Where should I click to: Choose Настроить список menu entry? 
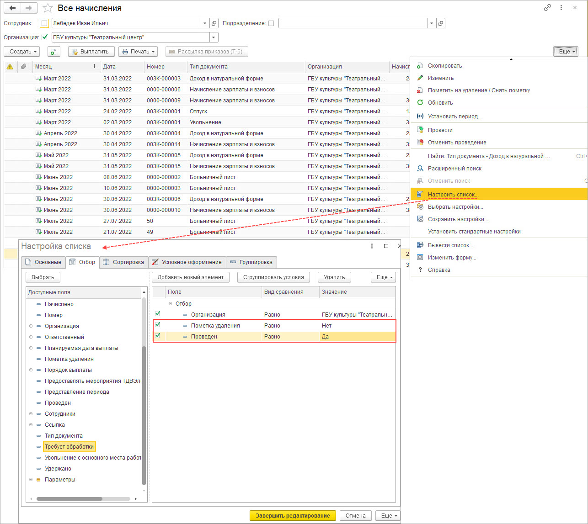pos(499,195)
